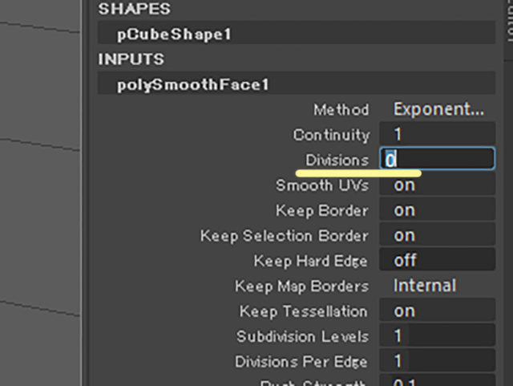Image resolution: width=513 pixels, height=386 pixels.
Task: Click the Push Strength value field
Action: click(437, 380)
